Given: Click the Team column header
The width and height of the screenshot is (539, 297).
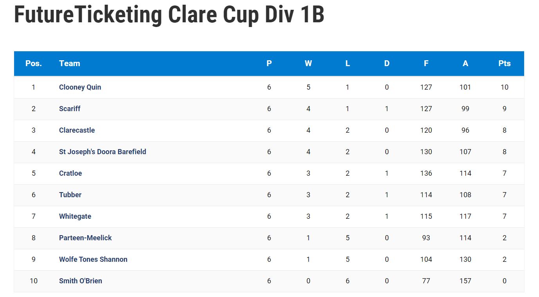Looking at the screenshot, I should [70, 63].
